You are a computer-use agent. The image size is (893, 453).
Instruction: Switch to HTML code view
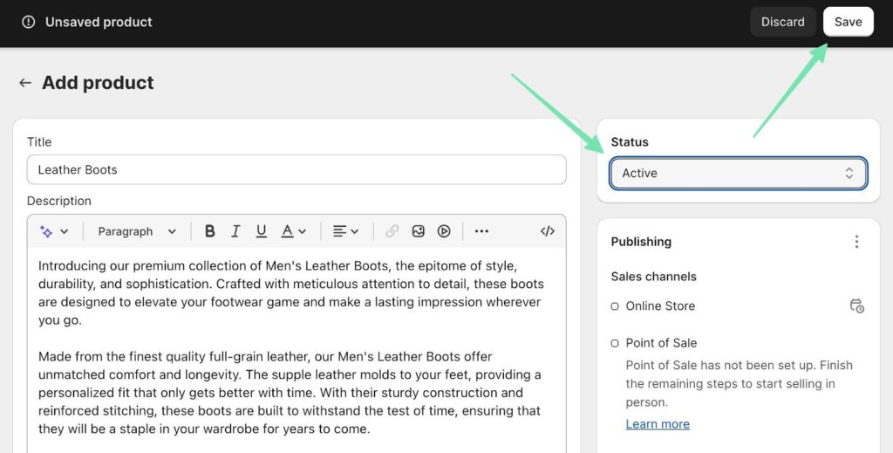pyautogui.click(x=548, y=231)
